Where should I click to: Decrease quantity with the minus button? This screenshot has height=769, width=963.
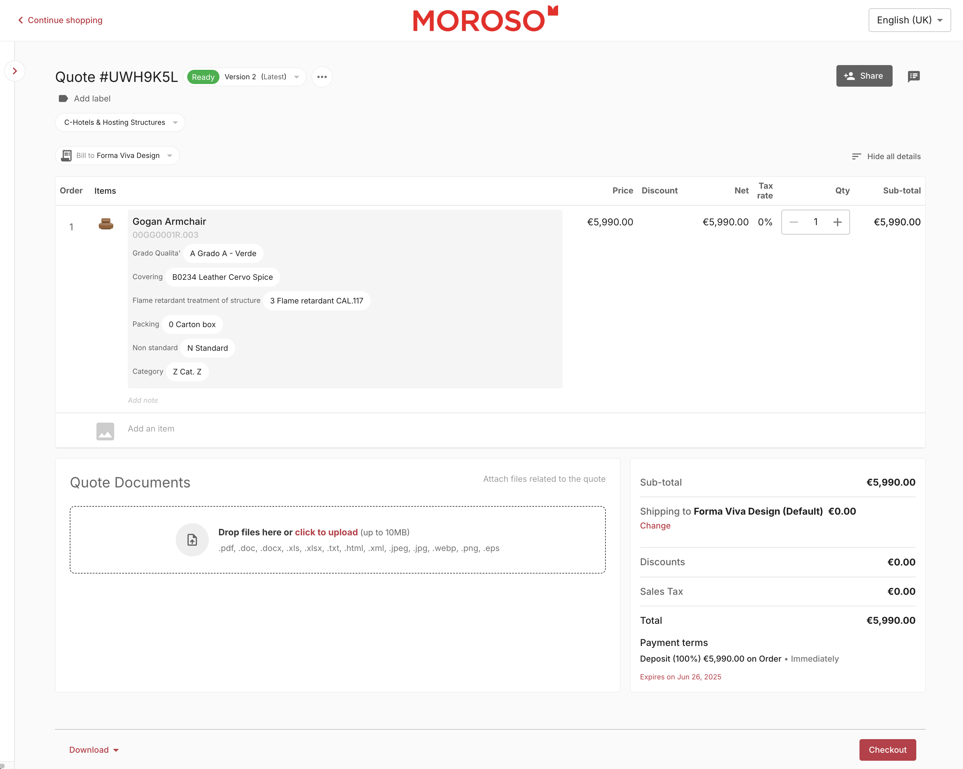coord(794,222)
